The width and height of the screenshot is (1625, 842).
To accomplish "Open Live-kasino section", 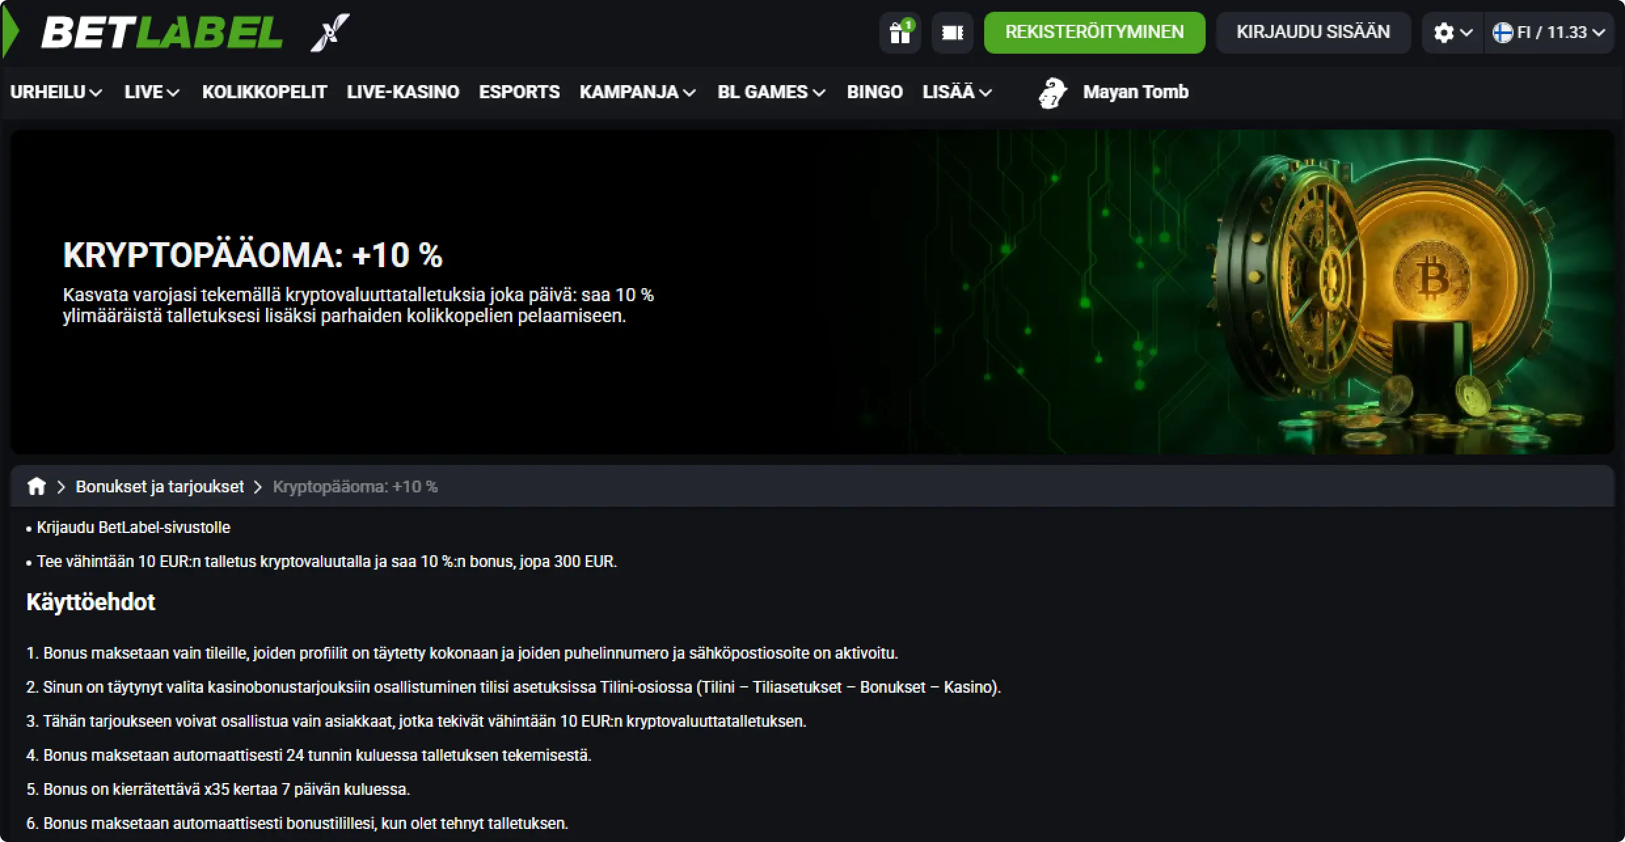I will pos(403,92).
